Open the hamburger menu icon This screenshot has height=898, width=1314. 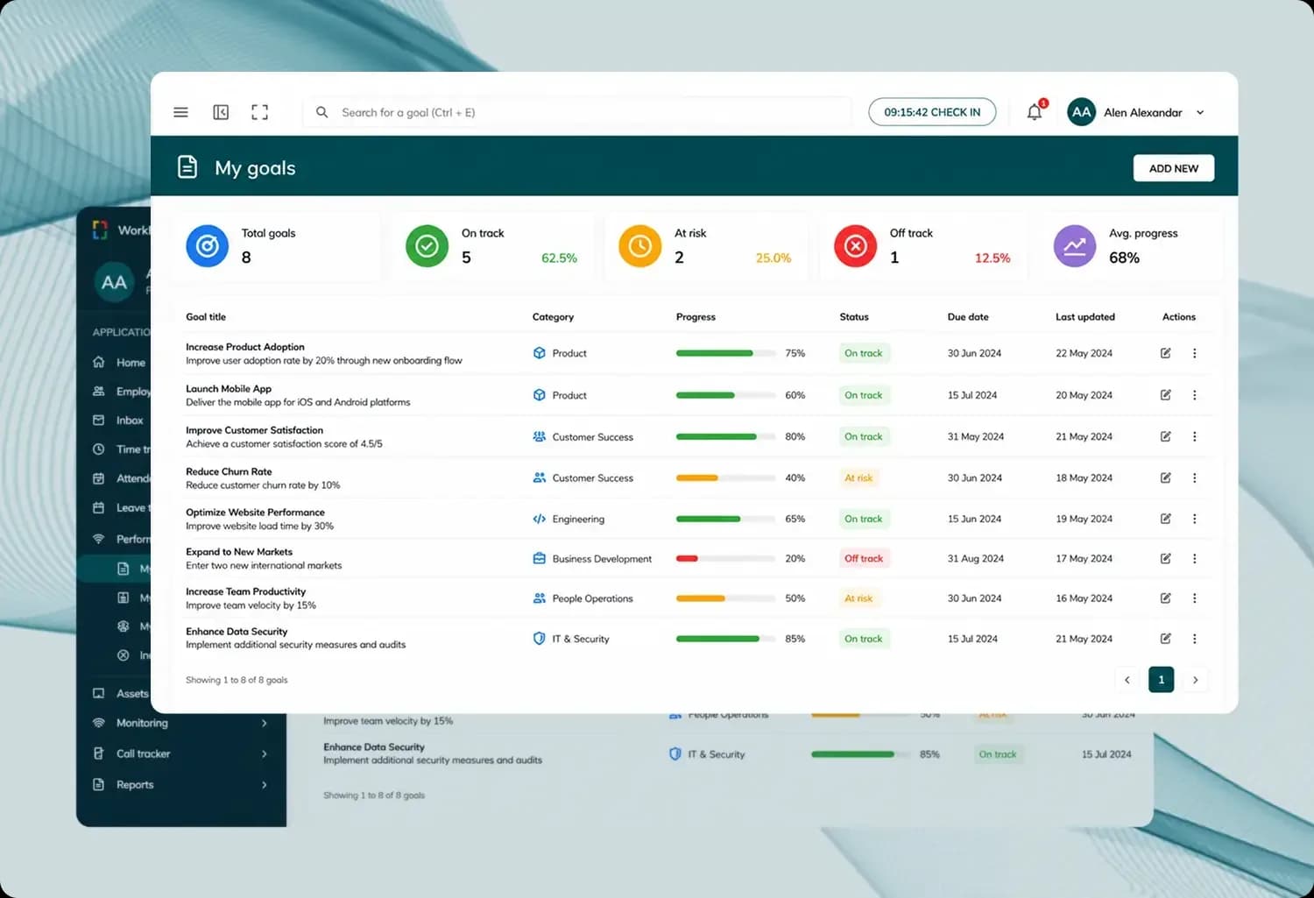click(x=180, y=112)
